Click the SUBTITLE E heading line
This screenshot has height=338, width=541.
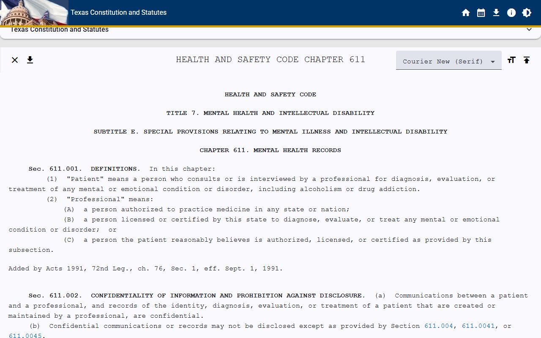point(270,132)
